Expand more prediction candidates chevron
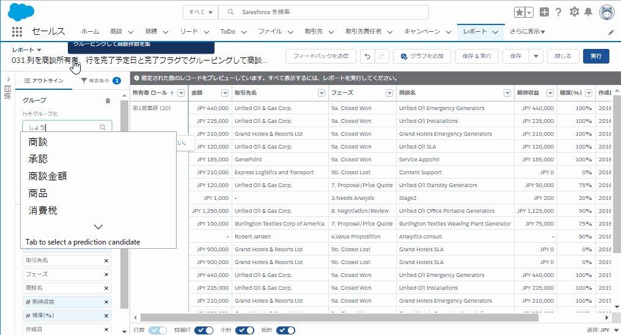The height and width of the screenshot is (335, 621). pyautogui.click(x=98, y=227)
